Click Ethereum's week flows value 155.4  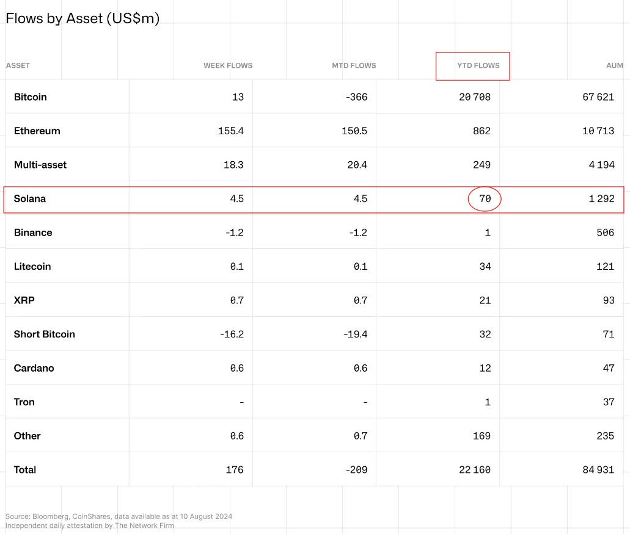coord(231,131)
